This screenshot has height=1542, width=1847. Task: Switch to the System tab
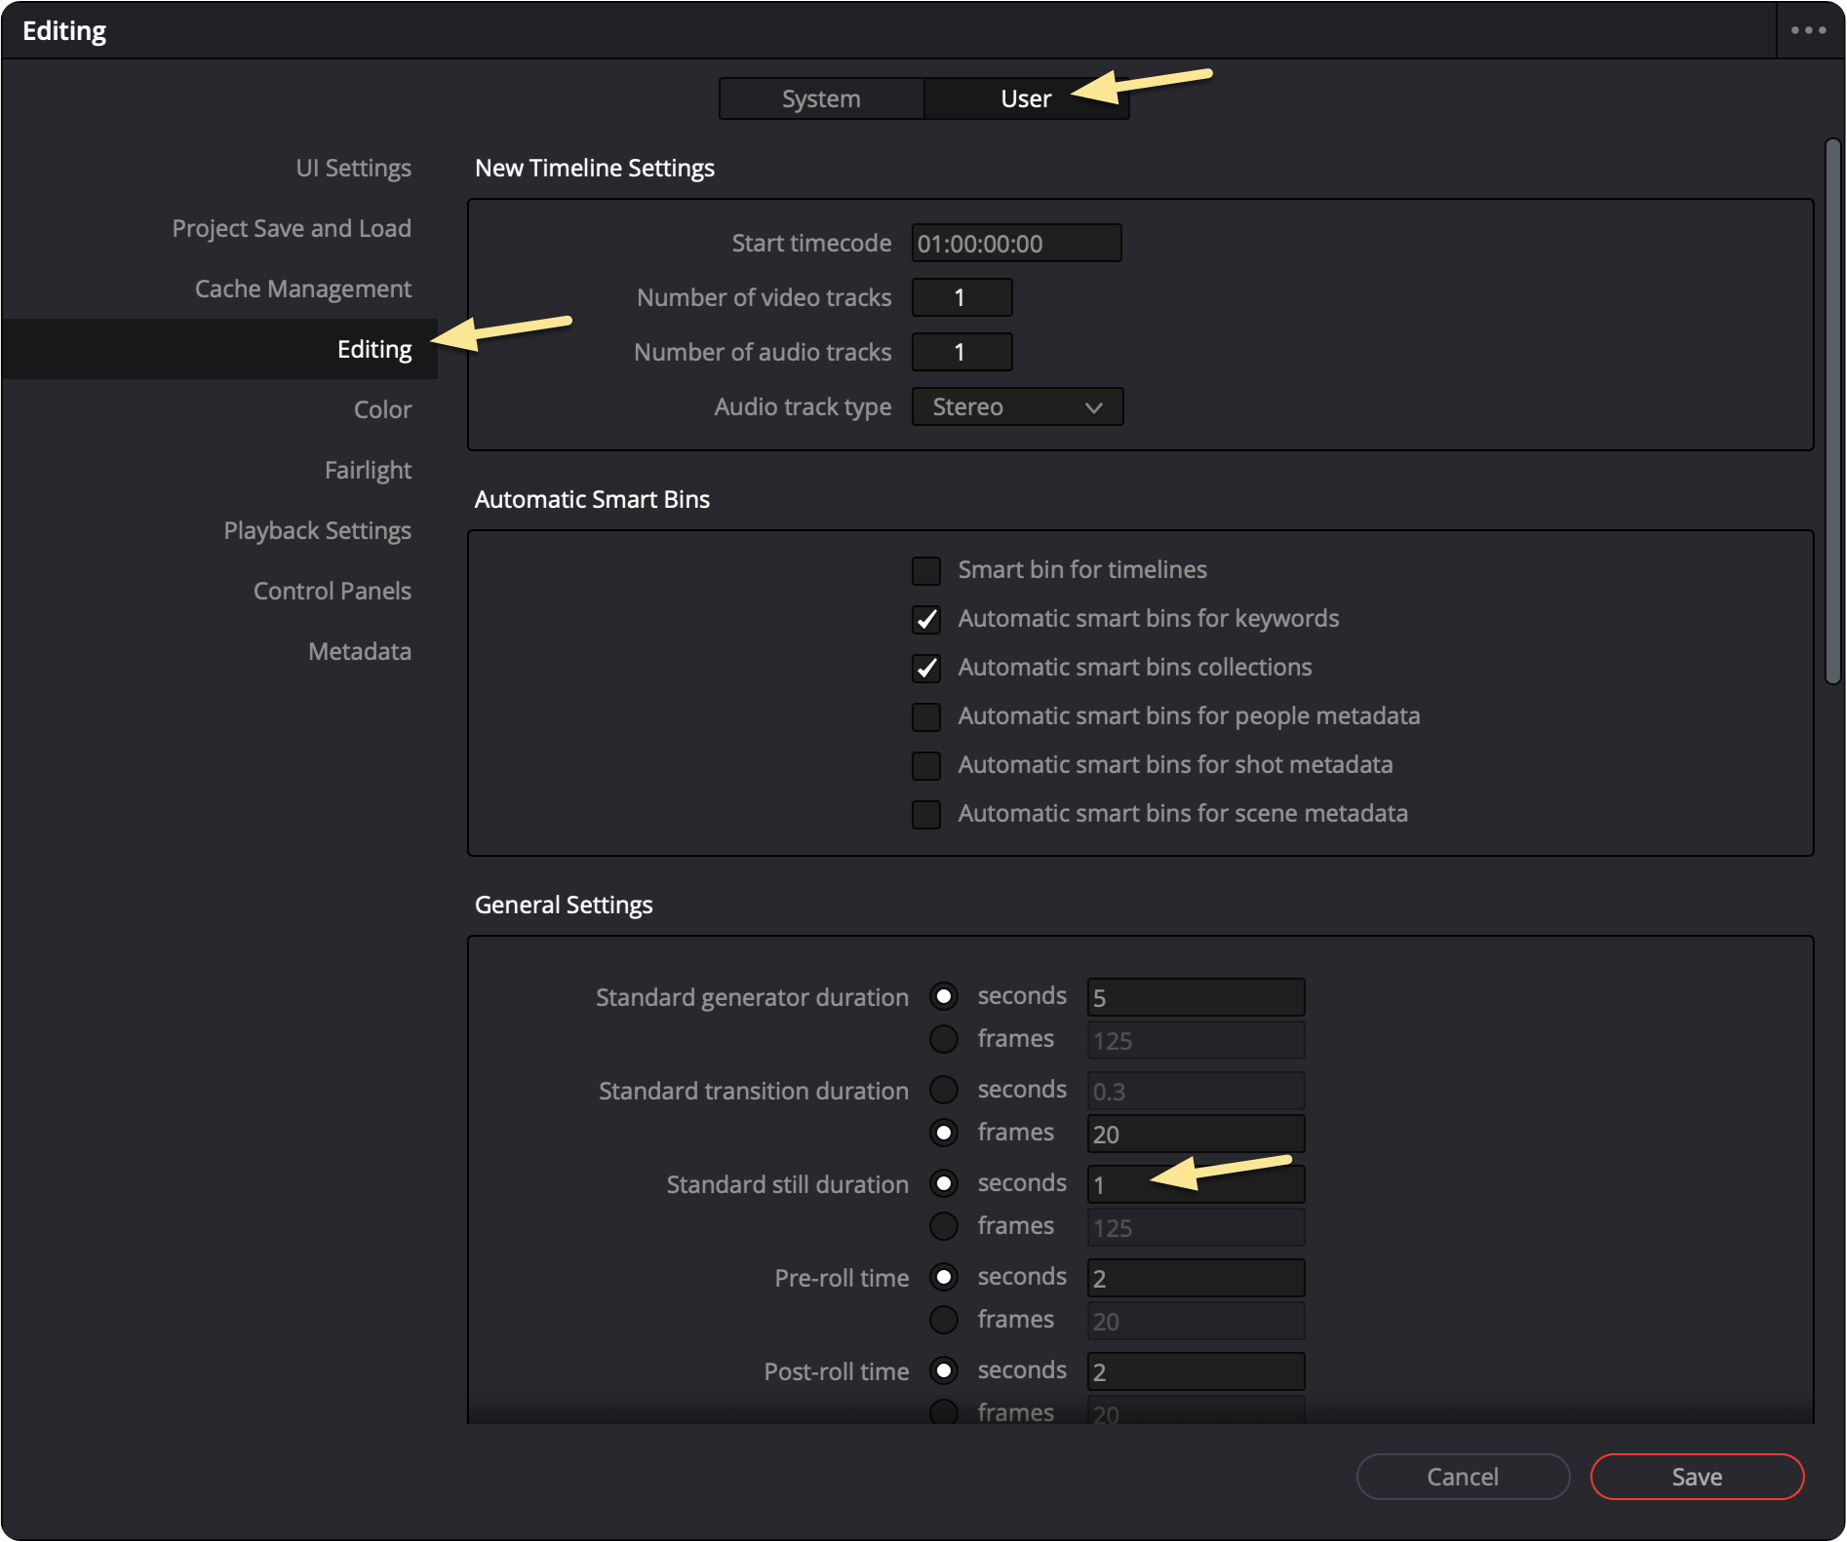click(820, 98)
